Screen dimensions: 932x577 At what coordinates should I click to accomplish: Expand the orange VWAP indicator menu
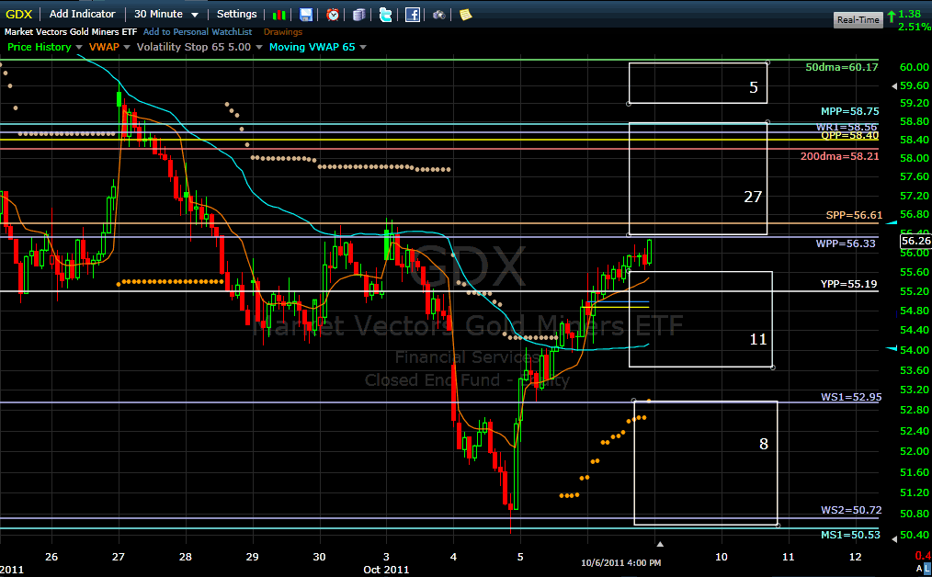point(127,48)
